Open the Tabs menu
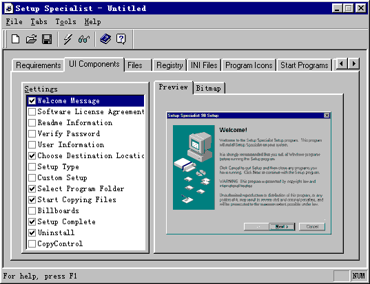The height and width of the screenshot is (284, 370). pyautogui.click(x=39, y=22)
